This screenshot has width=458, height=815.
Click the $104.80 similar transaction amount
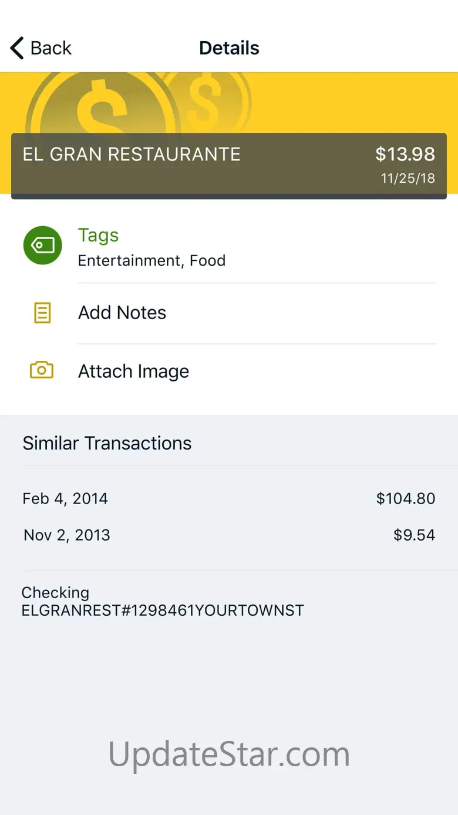(x=406, y=499)
